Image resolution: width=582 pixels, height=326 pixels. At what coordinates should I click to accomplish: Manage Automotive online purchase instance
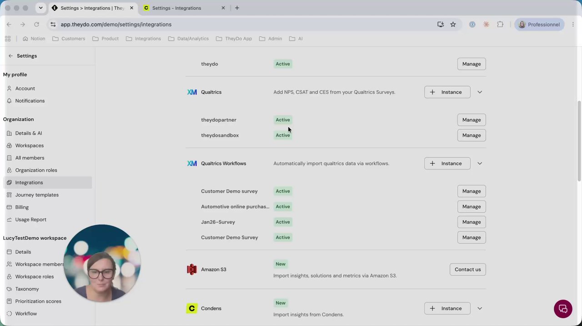472,207
